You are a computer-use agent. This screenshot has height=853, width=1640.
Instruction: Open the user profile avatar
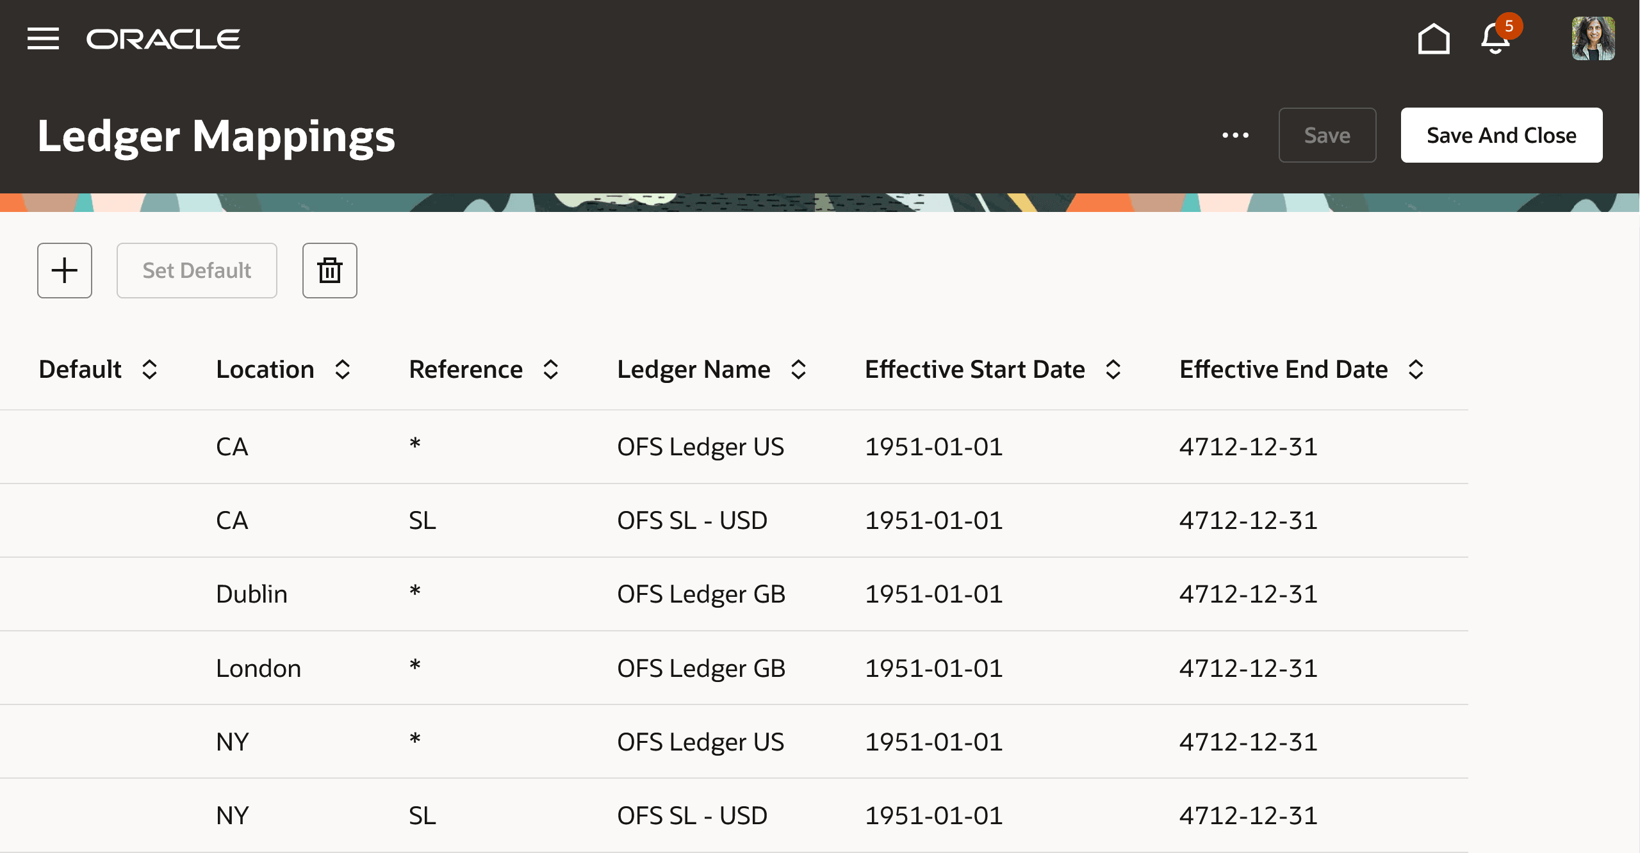1593,38
